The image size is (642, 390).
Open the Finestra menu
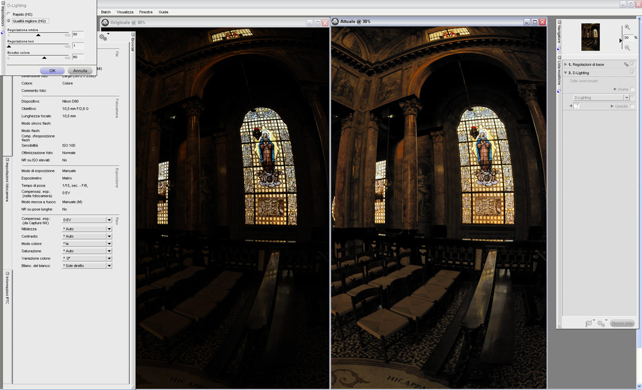[146, 12]
